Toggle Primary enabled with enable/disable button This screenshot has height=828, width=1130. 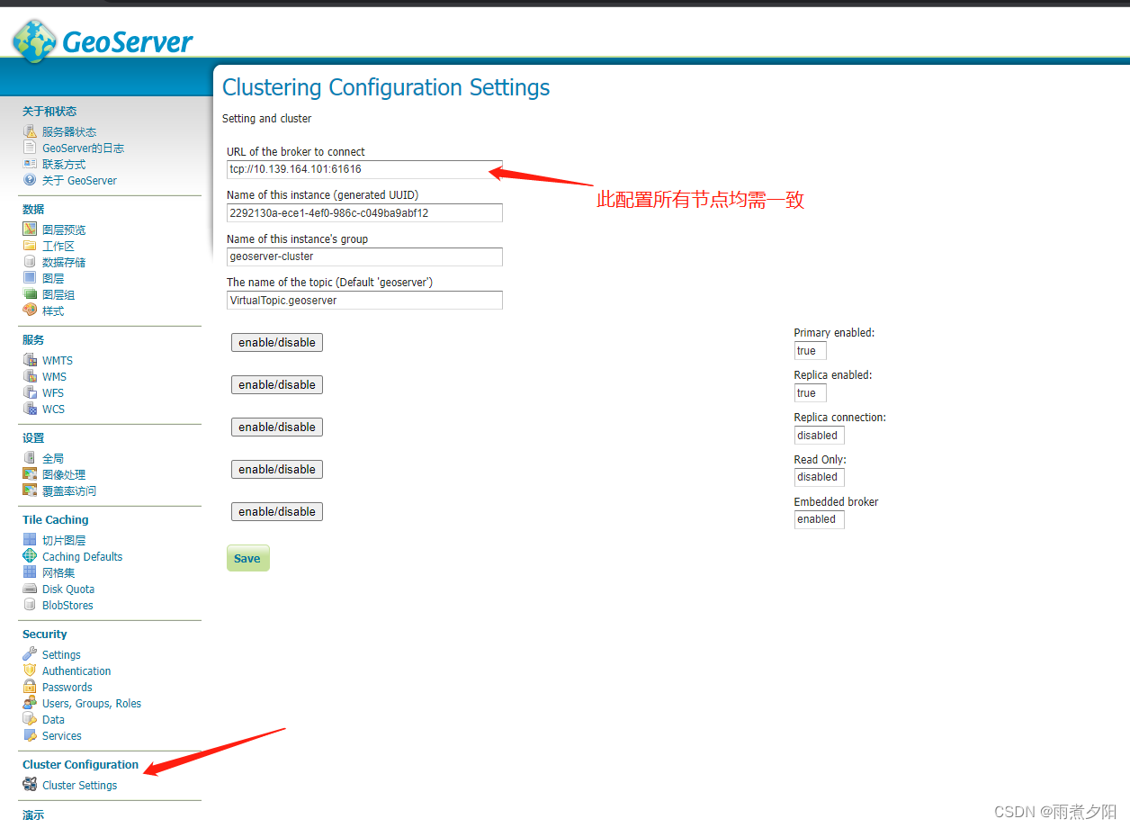pyautogui.click(x=277, y=342)
